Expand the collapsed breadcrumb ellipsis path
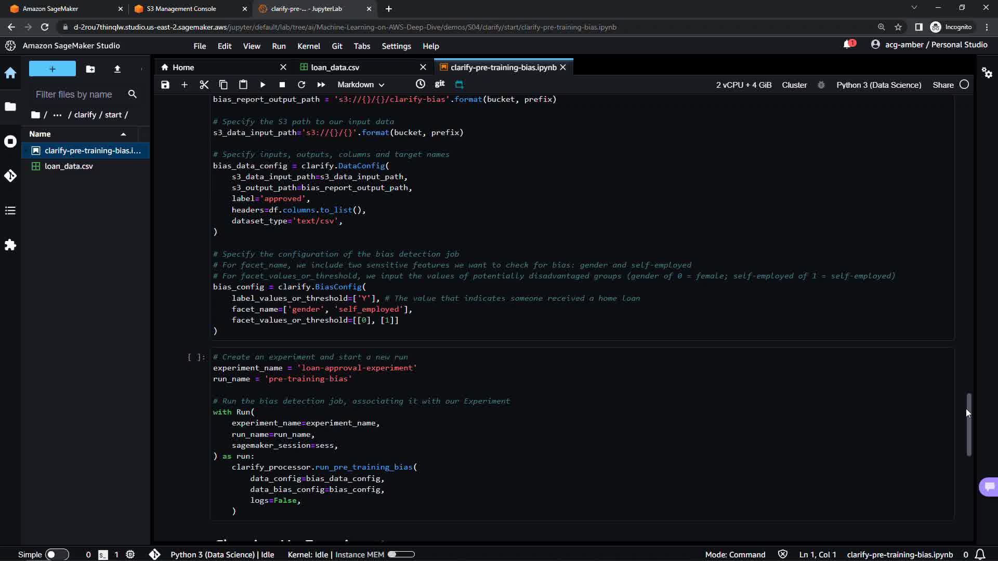Screen dimensions: 998x561 [x=57, y=115]
